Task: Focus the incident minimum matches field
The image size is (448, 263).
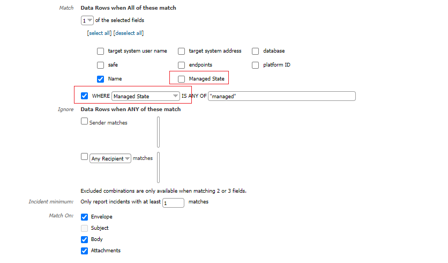Action: 173,203
